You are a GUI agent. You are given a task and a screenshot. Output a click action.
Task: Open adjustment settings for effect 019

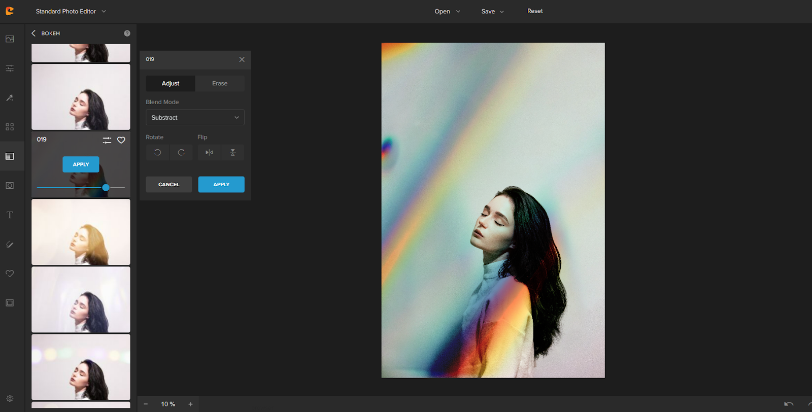pos(107,140)
